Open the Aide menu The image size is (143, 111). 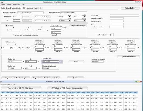(x=23, y=5)
